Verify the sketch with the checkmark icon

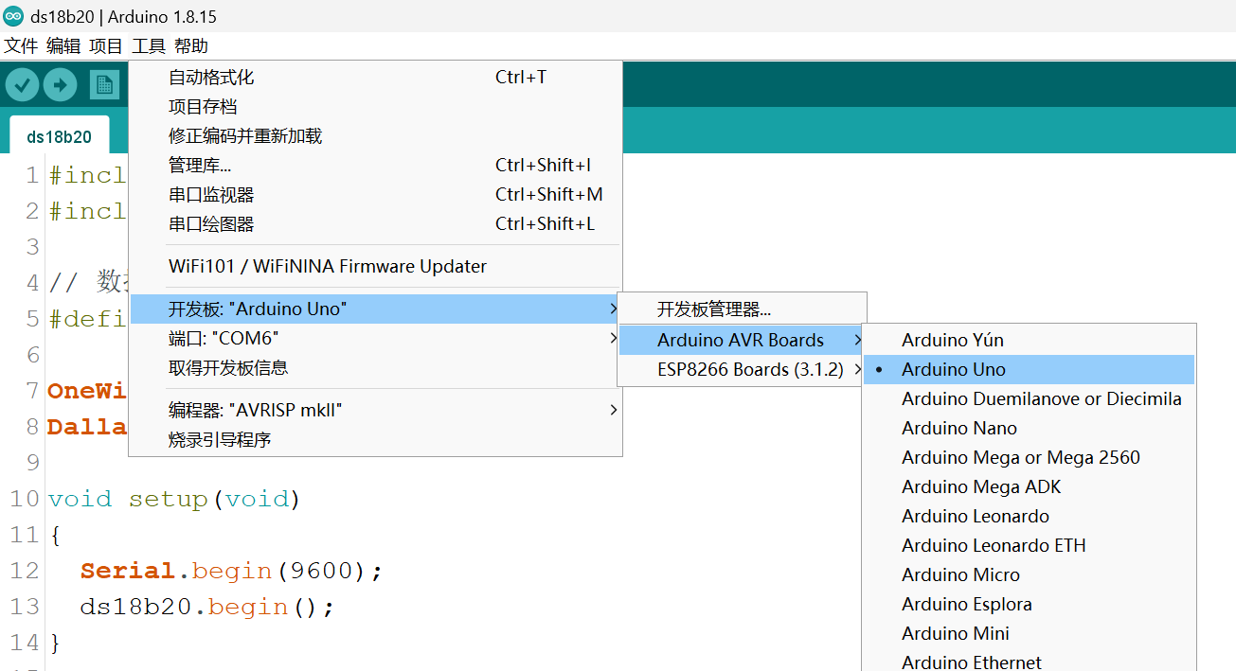22,84
